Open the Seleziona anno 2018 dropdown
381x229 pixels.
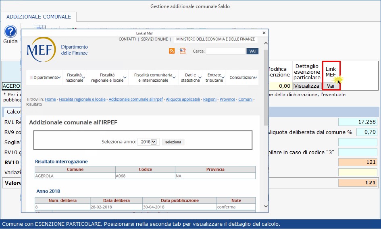click(x=148, y=142)
